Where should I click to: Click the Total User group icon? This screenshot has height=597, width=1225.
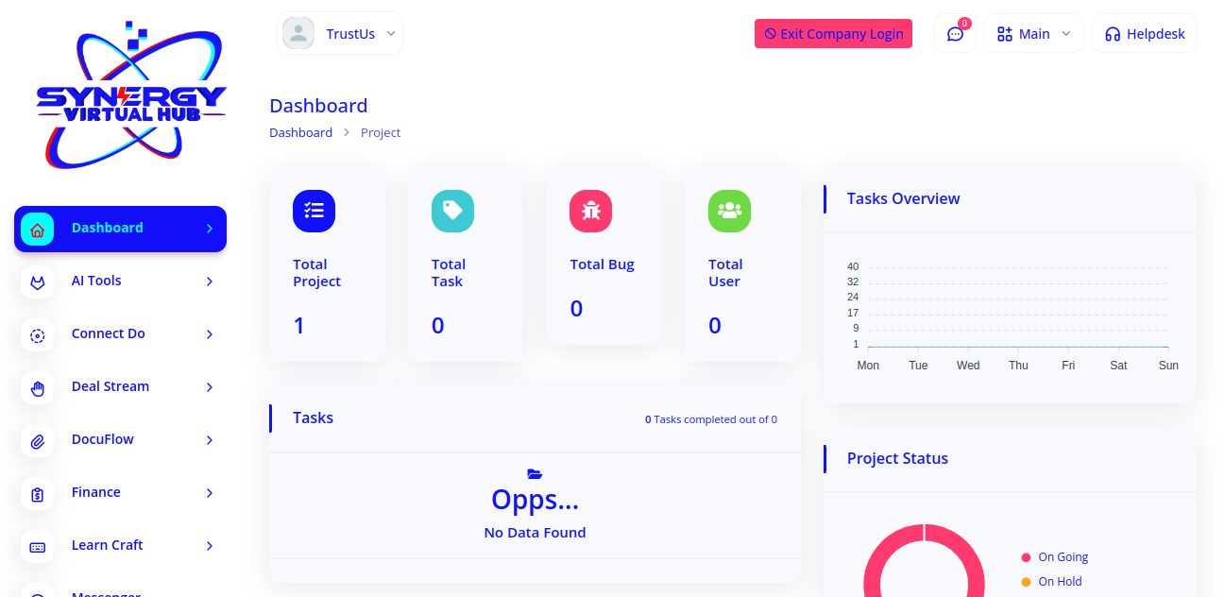729,211
